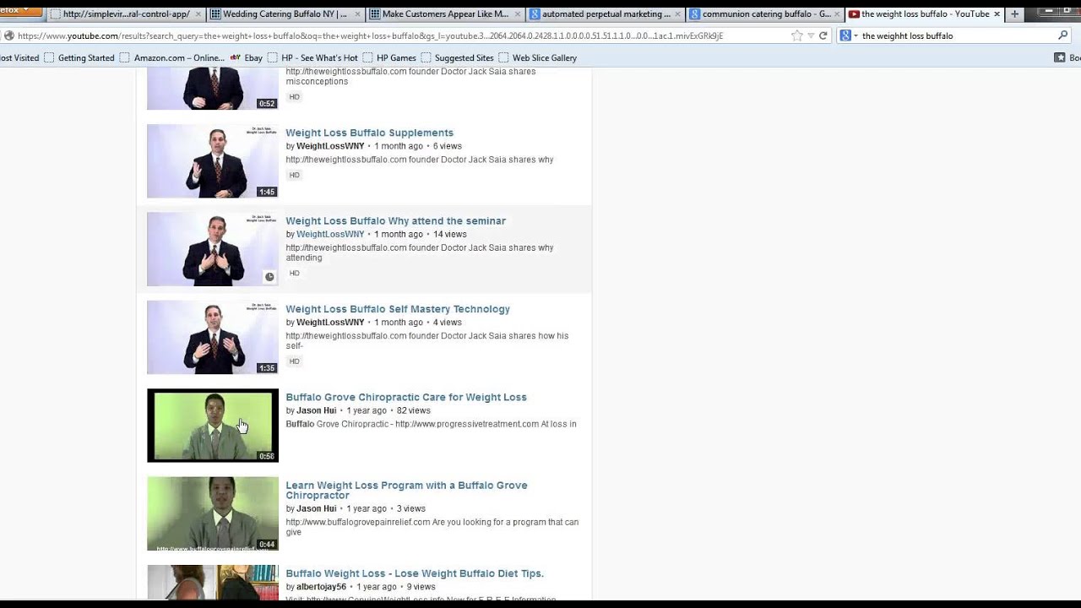Click Jason Hui channel under Learn Weight Loss
Screen dimensions: 1081x608
(x=316, y=508)
